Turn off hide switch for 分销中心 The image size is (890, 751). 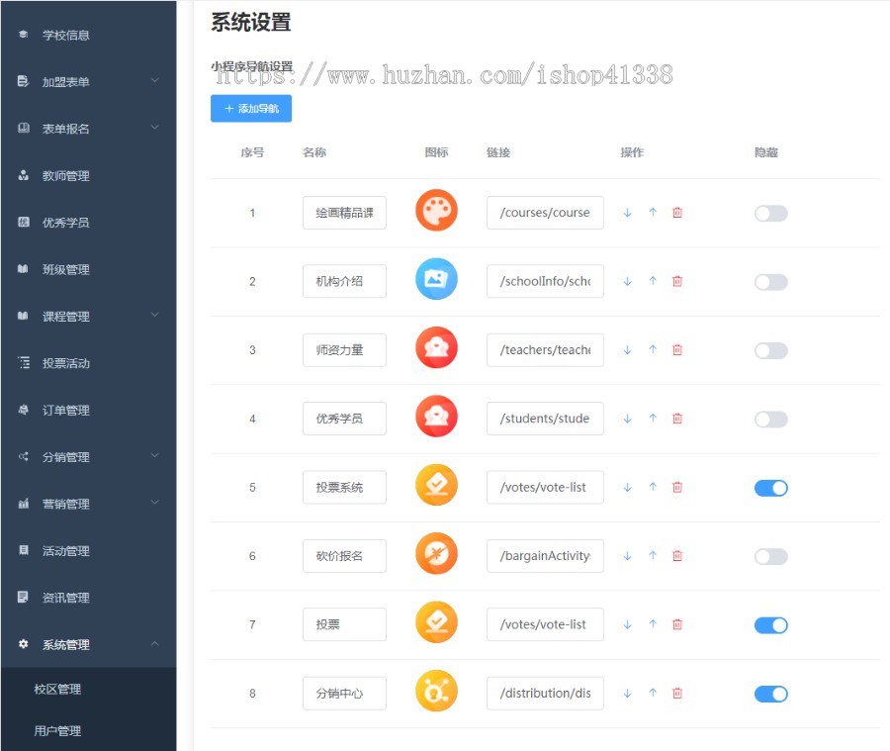(770, 695)
